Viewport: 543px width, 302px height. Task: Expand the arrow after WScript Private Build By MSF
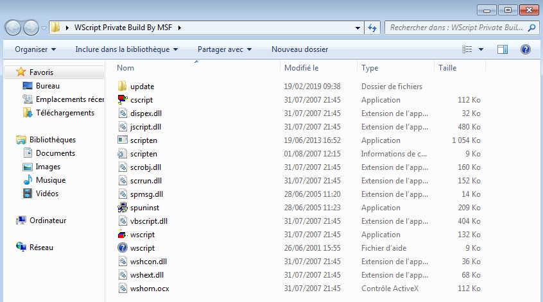(179, 28)
